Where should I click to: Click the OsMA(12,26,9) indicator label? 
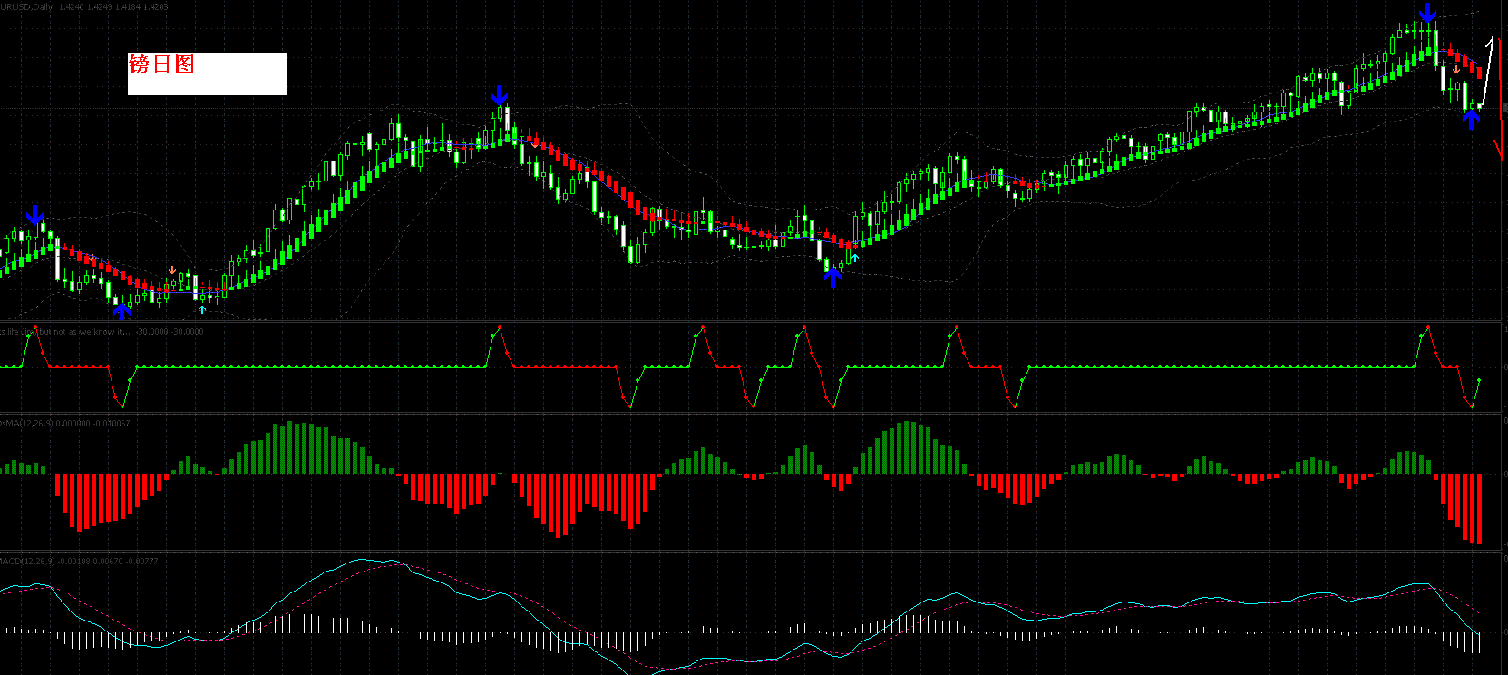click(x=26, y=424)
